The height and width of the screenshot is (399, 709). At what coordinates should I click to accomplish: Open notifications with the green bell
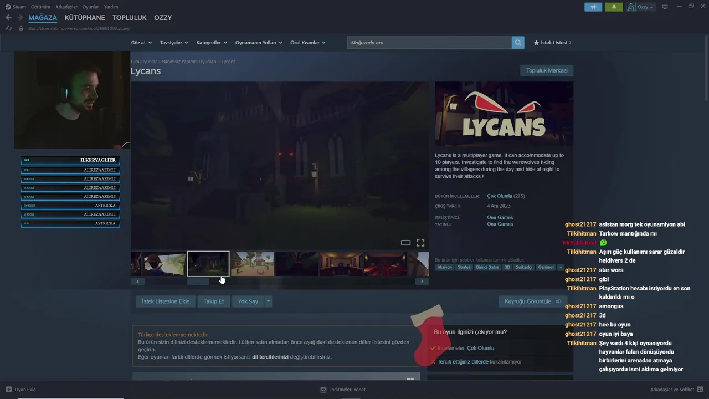[614, 7]
